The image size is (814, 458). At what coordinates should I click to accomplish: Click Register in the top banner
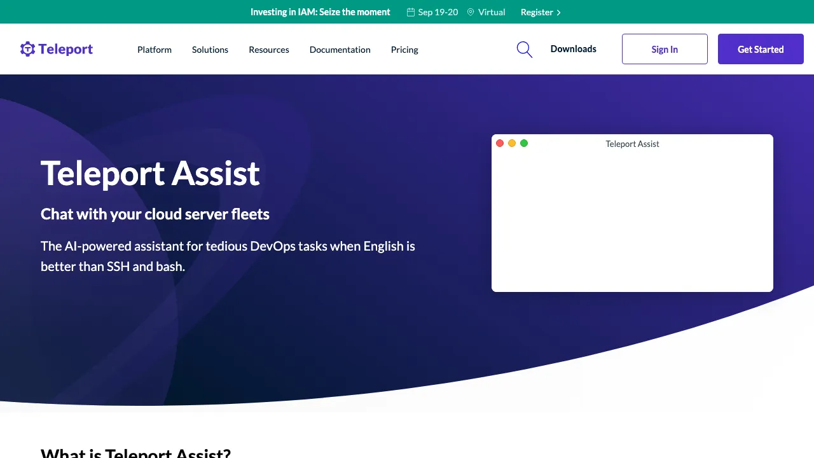click(537, 12)
